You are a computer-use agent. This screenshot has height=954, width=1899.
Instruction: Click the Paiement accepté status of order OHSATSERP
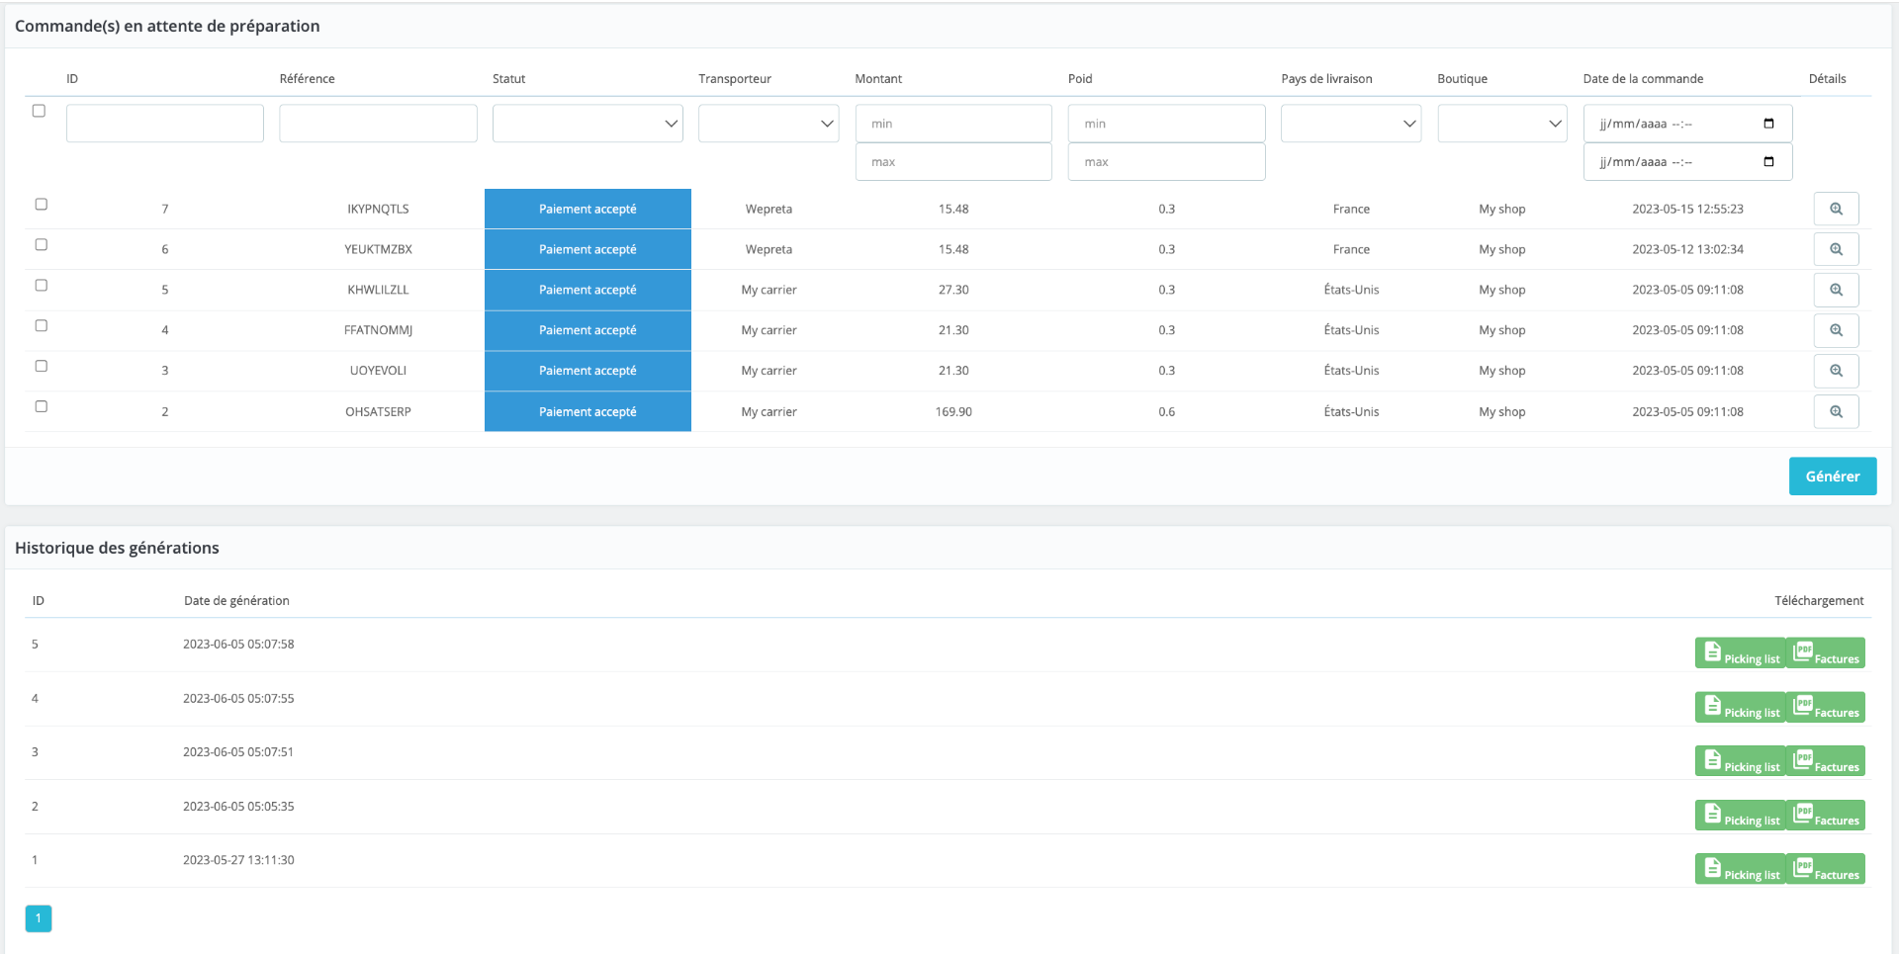[588, 411]
